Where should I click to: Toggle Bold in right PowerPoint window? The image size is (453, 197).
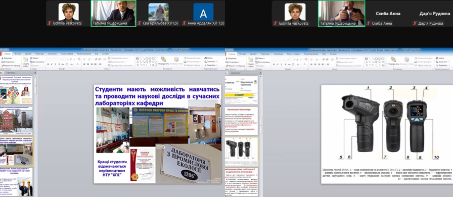tap(274, 64)
